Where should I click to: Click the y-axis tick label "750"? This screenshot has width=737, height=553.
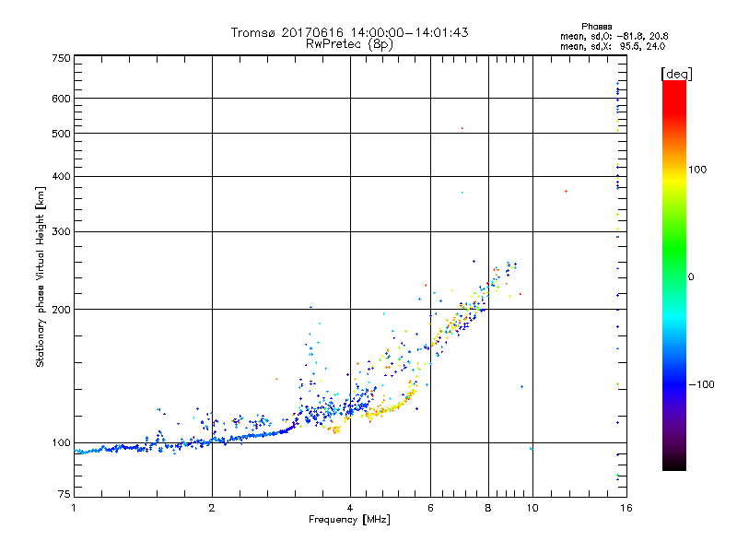coord(62,58)
